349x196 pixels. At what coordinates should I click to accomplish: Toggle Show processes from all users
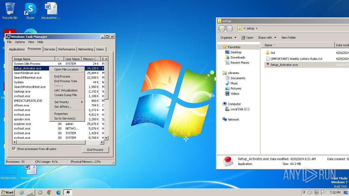(14, 149)
